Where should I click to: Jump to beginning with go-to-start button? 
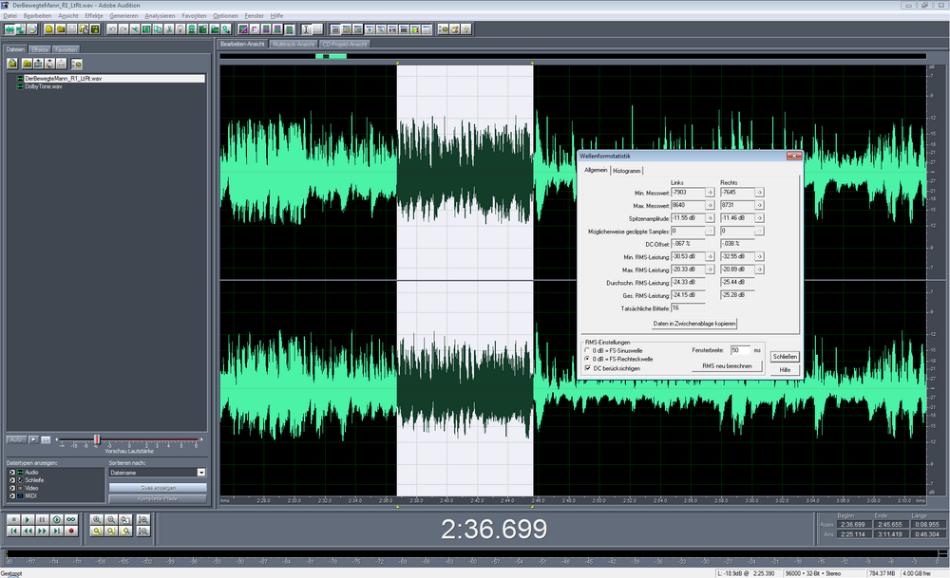pyautogui.click(x=12, y=531)
